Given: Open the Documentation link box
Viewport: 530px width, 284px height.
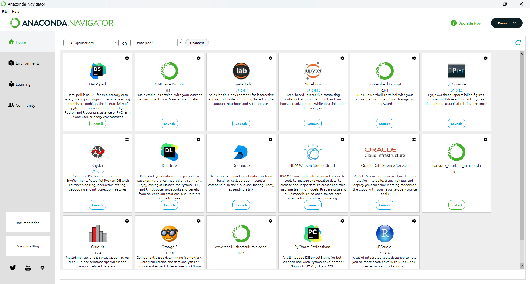Looking at the screenshot, I should tap(28, 223).
